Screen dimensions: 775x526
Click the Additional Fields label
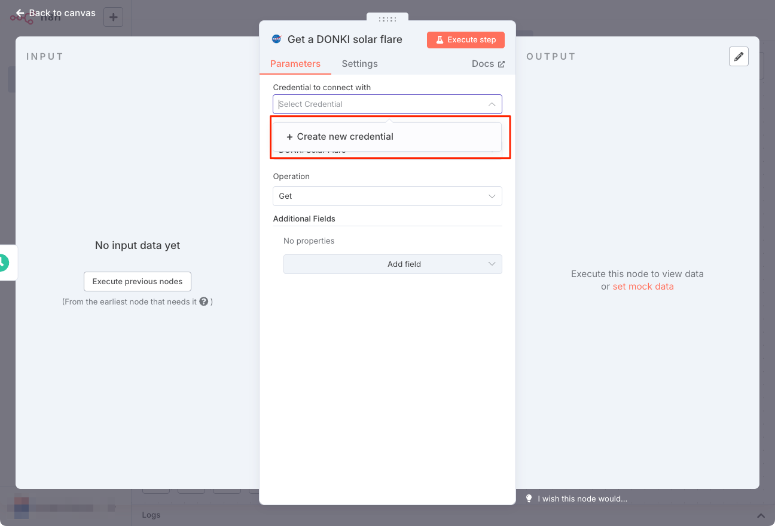(304, 219)
